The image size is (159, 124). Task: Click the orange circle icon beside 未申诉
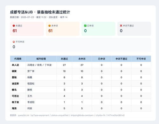(x=49, y=26)
